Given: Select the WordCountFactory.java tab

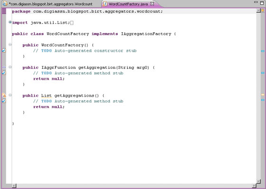Looking at the screenshot, I should click(x=128, y=4).
